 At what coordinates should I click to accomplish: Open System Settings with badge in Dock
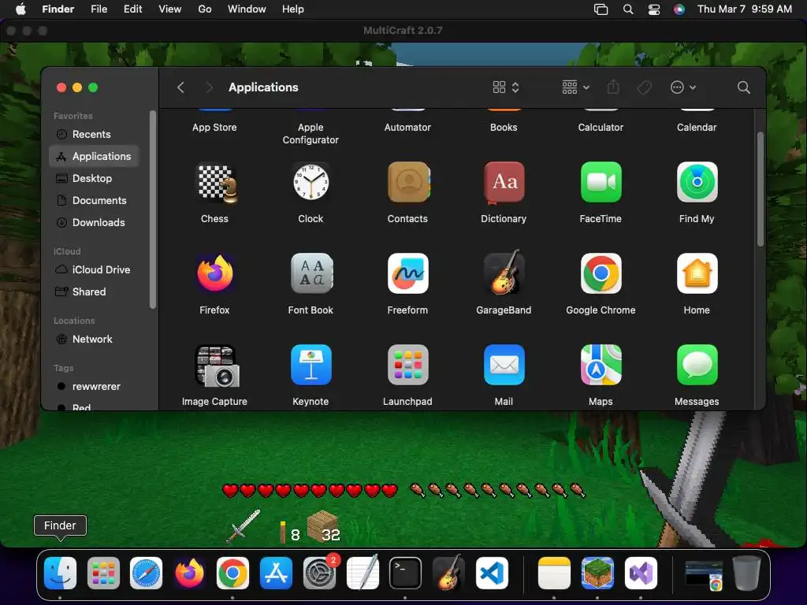click(319, 573)
